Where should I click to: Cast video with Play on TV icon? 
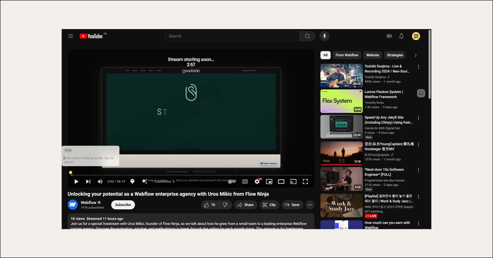click(x=293, y=181)
